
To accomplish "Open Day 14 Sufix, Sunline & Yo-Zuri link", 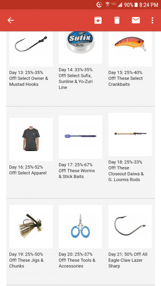I will tap(76, 79).
